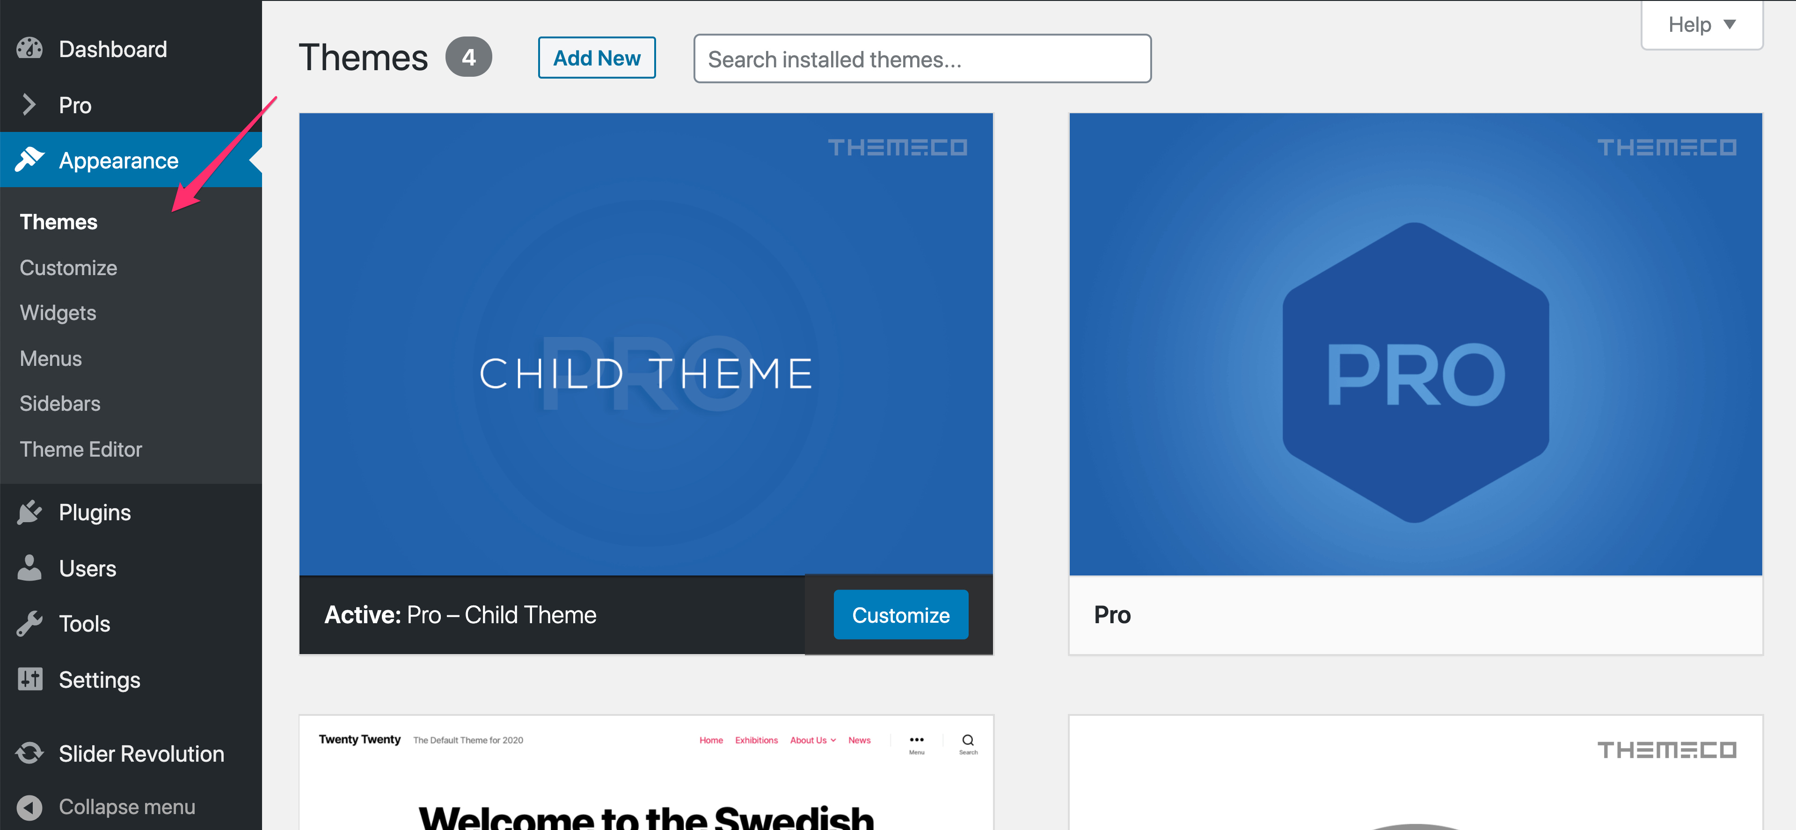Click the themes count badge 4
Viewport: 1796px width, 830px height.
click(x=469, y=57)
